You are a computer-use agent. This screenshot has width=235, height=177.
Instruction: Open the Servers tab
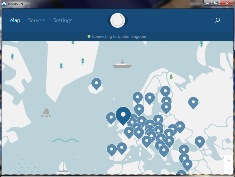(37, 20)
